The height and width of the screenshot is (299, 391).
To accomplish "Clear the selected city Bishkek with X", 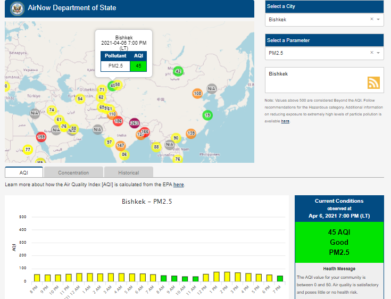I will pos(372,19).
